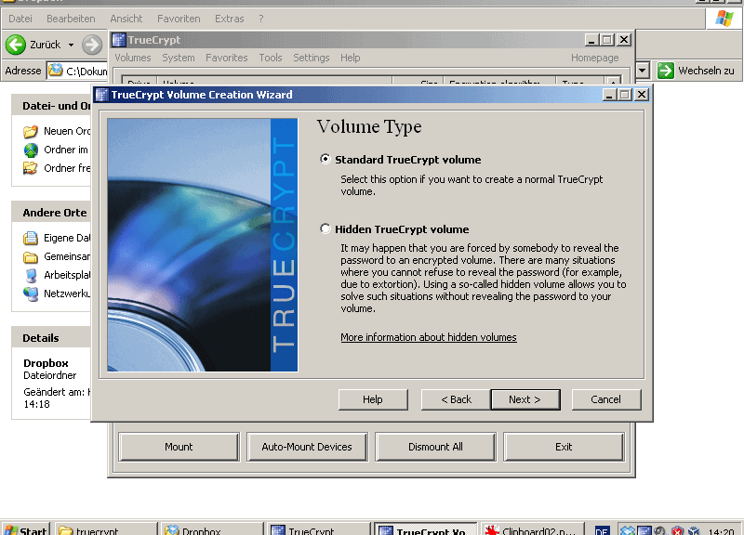Viewport: 744px width, 535px height.
Task: Click the Arbeitsplatz computer icon
Action: click(x=31, y=275)
